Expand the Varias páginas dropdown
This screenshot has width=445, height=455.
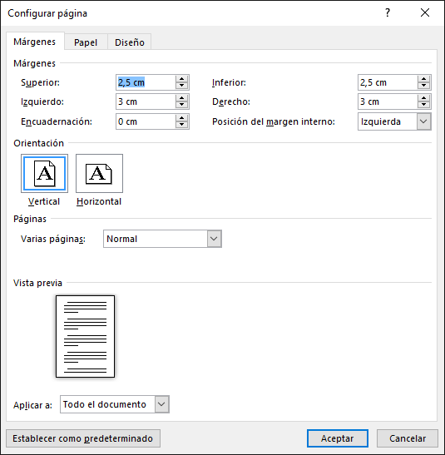point(214,239)
